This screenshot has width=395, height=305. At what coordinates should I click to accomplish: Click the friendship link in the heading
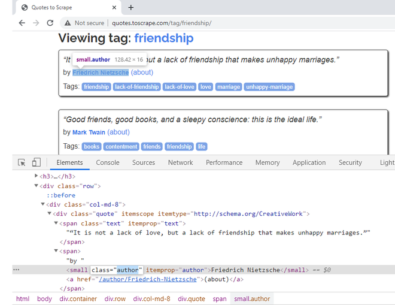164,38
